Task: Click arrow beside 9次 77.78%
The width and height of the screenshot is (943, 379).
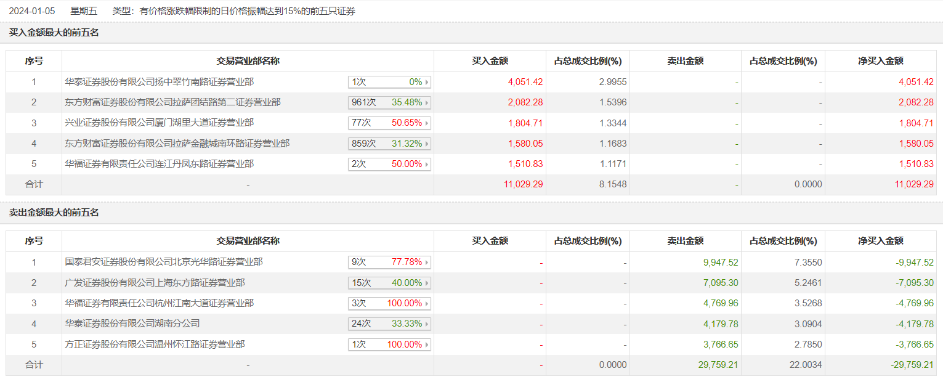Action: click(x=427, y=263)
